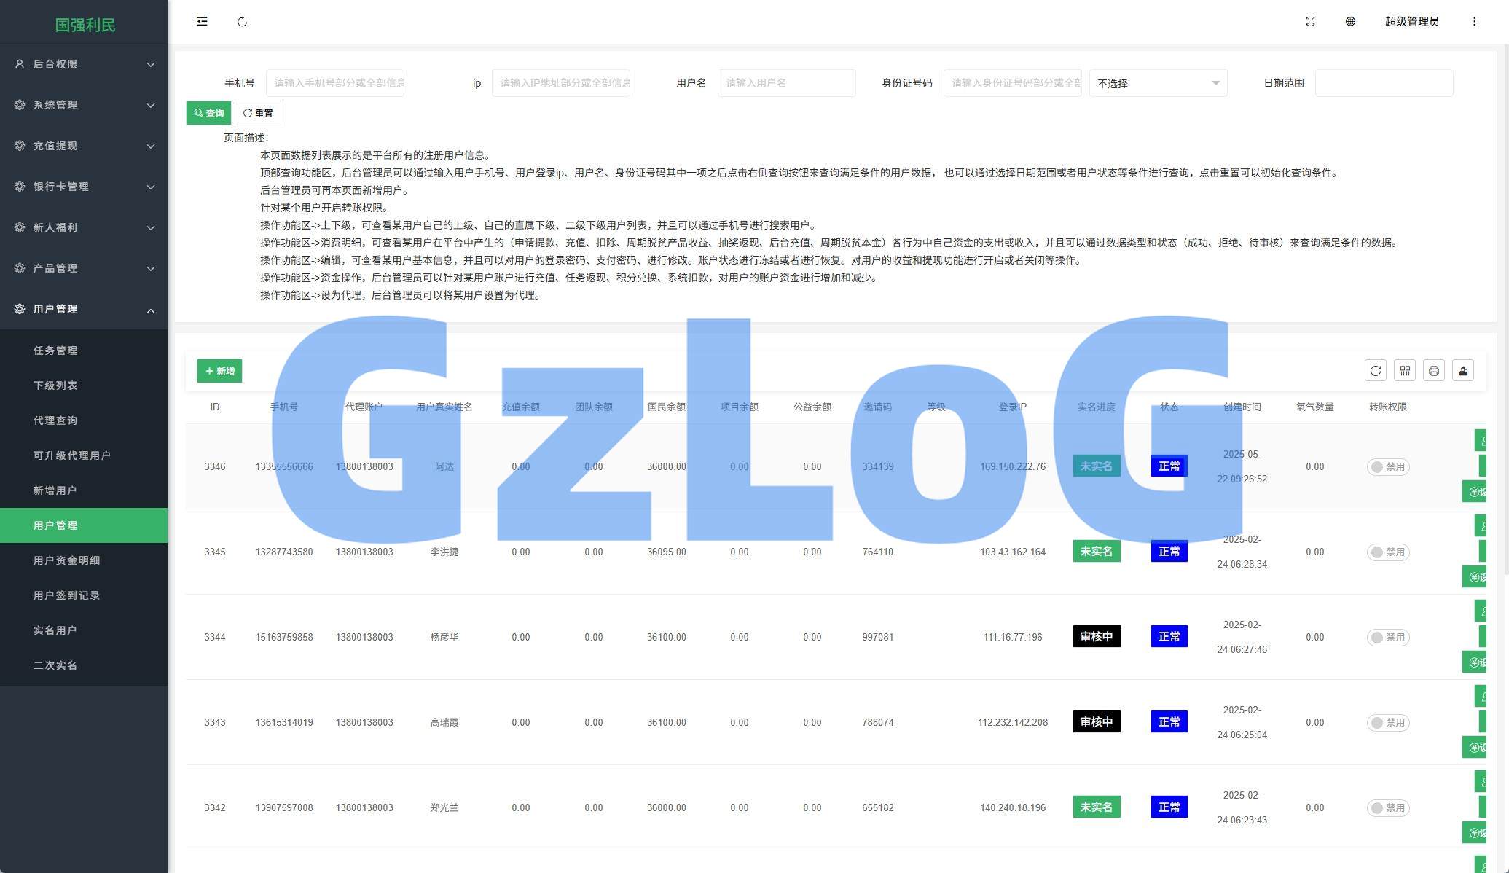This screenshot has width=1509, height=873.
Task: Toggle transfer permission for user 3342
Action: tap(1387, 808)
